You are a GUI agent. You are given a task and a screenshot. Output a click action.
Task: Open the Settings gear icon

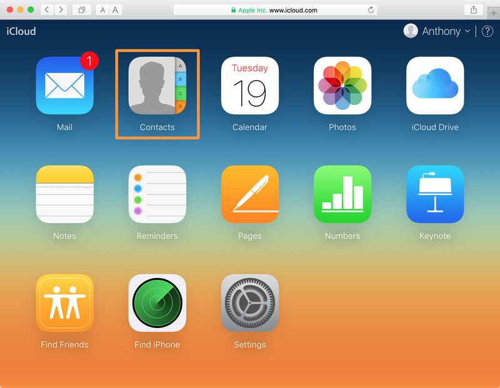pyautogui.click(x=249, y=303)
